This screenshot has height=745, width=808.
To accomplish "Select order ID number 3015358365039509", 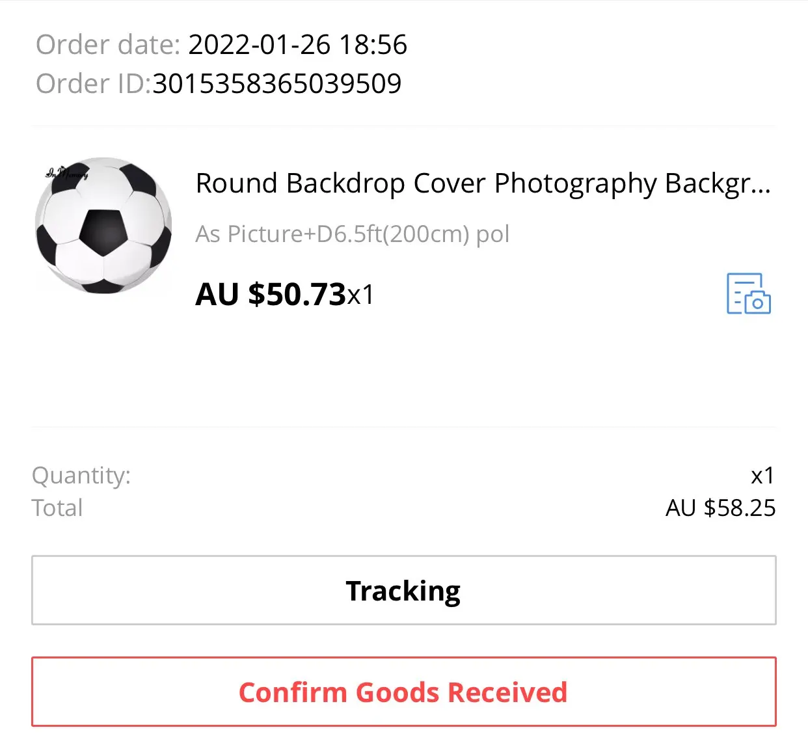I will (x=277, y=84).
